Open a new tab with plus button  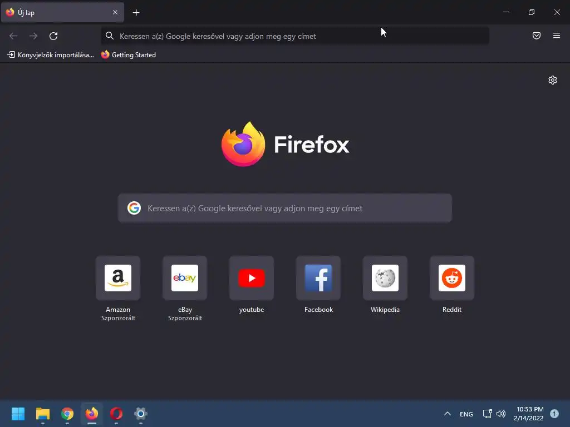pyautogui.click(x=136, y=13)
